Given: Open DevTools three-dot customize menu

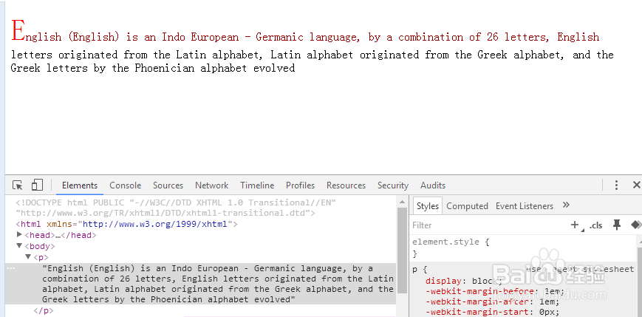Looking at the screenshot, I should click(x=616, y=185).
